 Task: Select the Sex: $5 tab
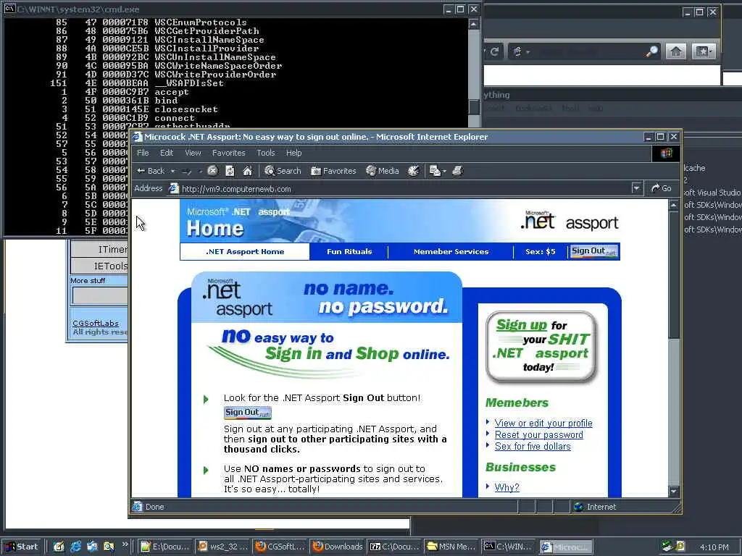(540, 251)
